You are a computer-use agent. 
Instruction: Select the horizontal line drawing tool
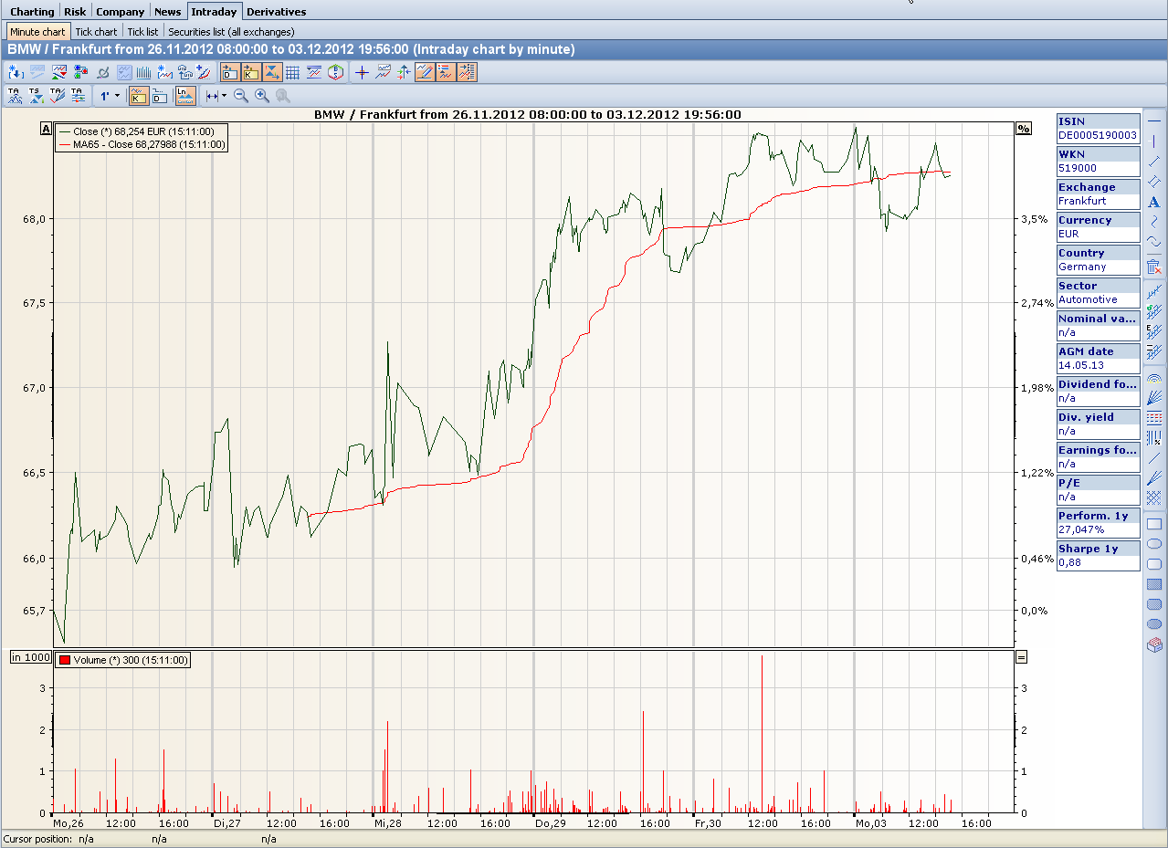1154,120
